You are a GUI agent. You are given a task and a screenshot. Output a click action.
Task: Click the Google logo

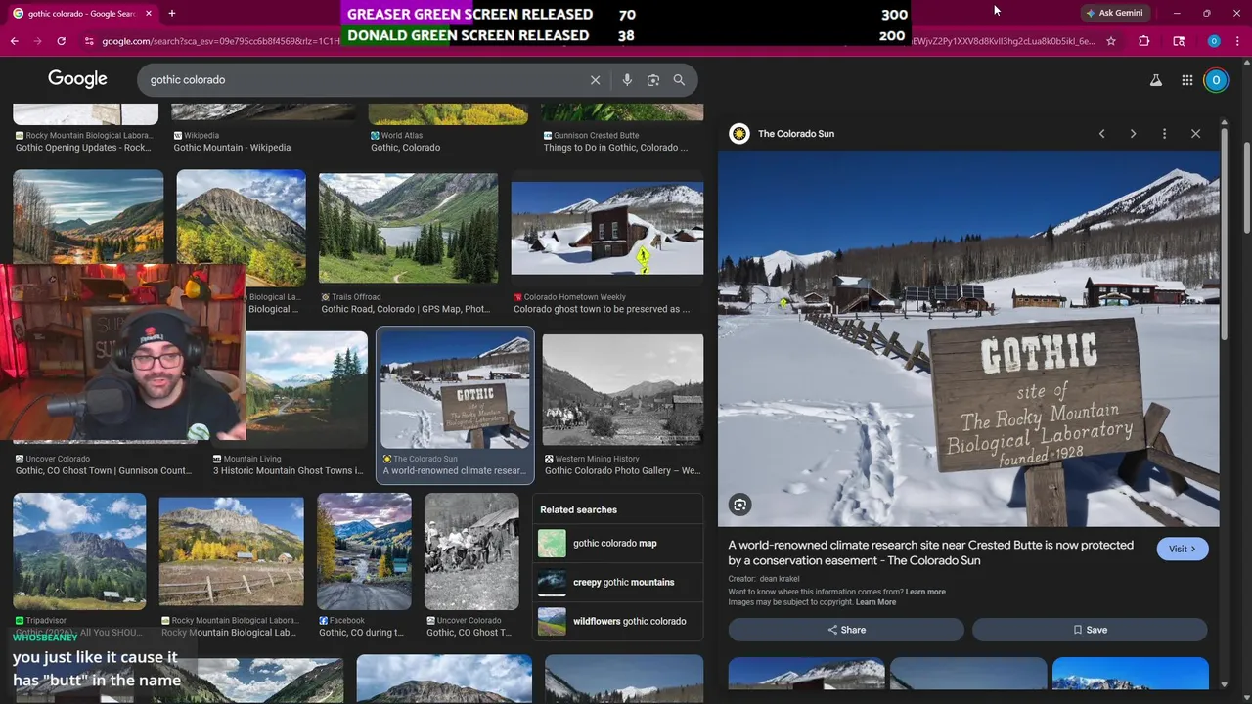77,79
